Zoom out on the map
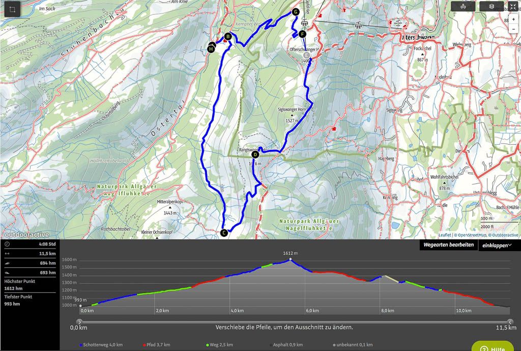This screenshot has height=351, width=521. coord(514,29)
